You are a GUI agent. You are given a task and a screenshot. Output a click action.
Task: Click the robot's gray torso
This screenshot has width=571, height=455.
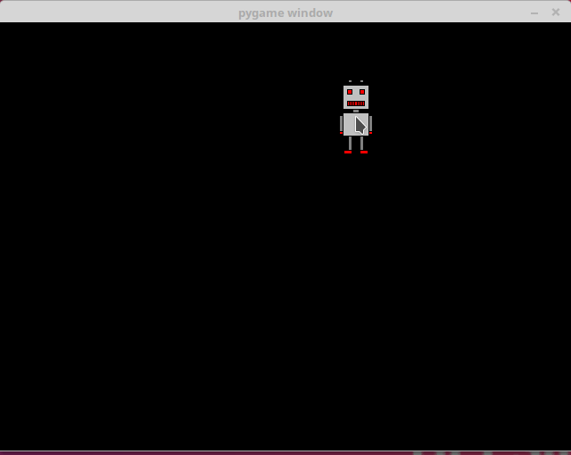[x=350, y=125]
